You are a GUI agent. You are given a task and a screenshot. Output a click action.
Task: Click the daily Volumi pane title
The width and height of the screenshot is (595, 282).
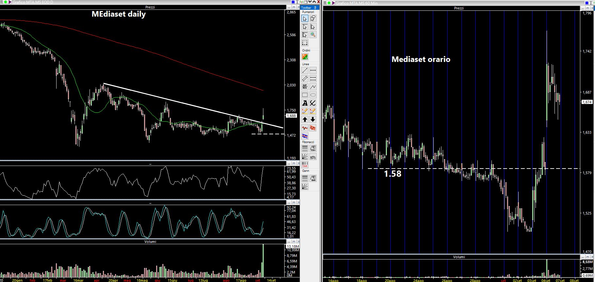coord(150,242)
